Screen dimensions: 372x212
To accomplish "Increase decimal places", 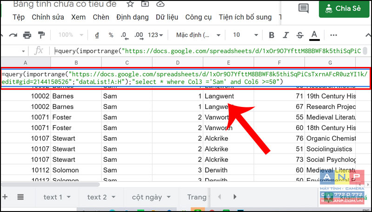I will pos(139,36).
